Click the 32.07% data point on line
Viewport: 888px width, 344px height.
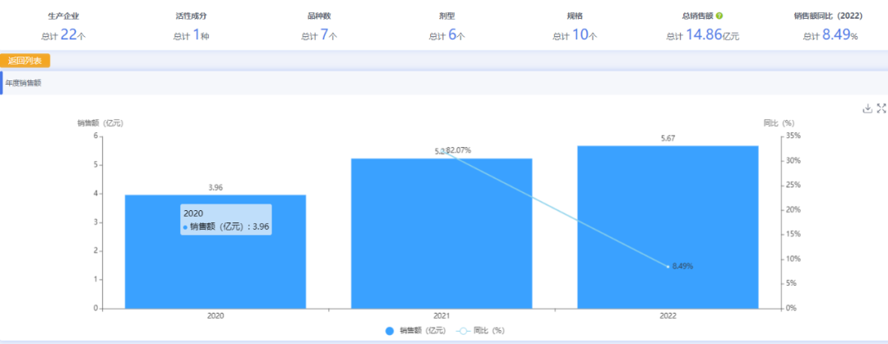pos(444,152)
